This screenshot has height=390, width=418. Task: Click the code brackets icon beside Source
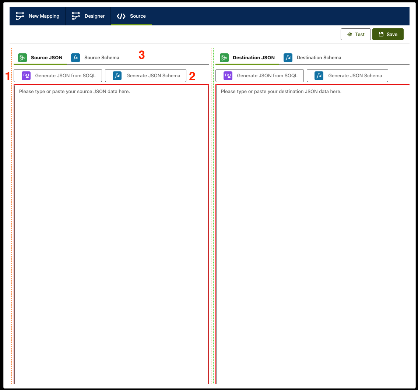click(121, 16)
